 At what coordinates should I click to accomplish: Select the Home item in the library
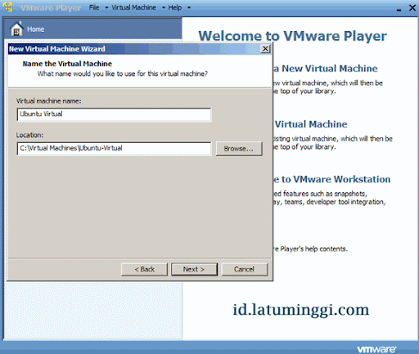pyautogui.click(x=92, y=29)
